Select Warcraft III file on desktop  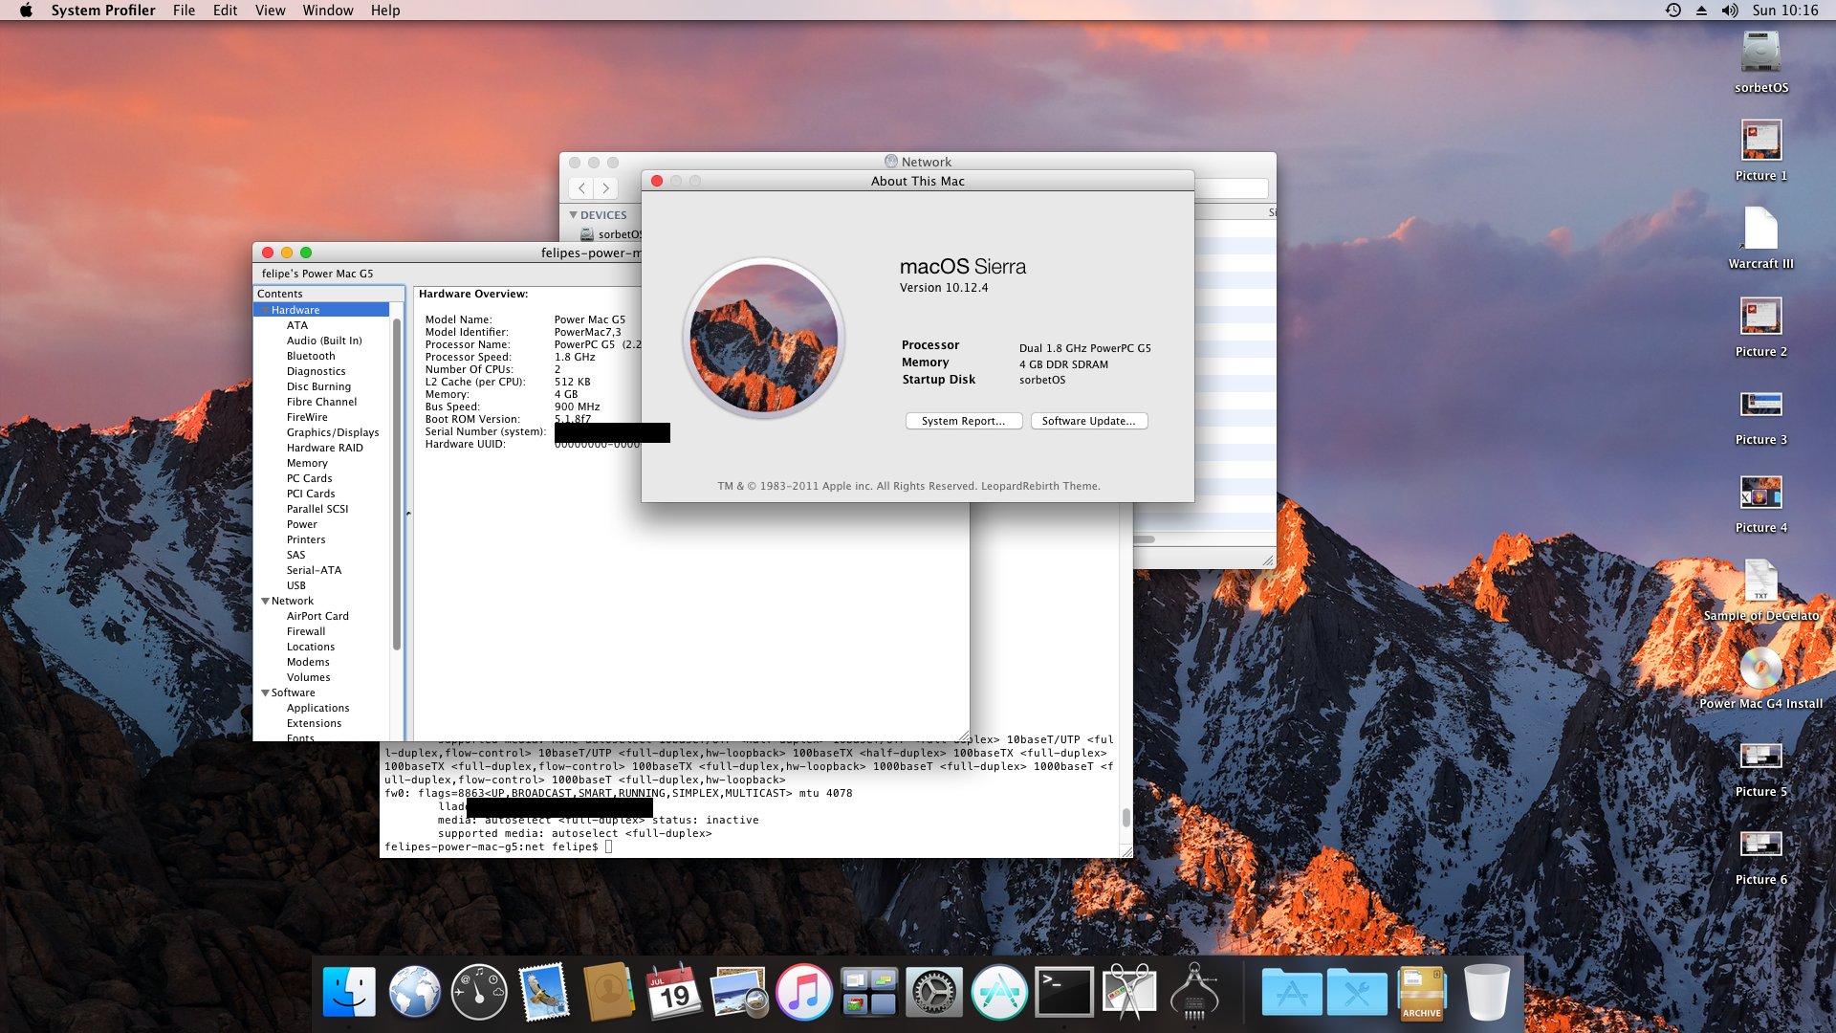click(x=1760, y=238)
